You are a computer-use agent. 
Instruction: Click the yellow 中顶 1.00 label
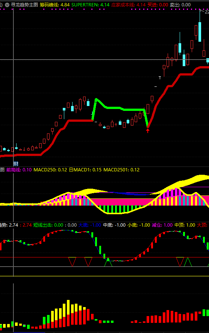(x=185, y=225)
